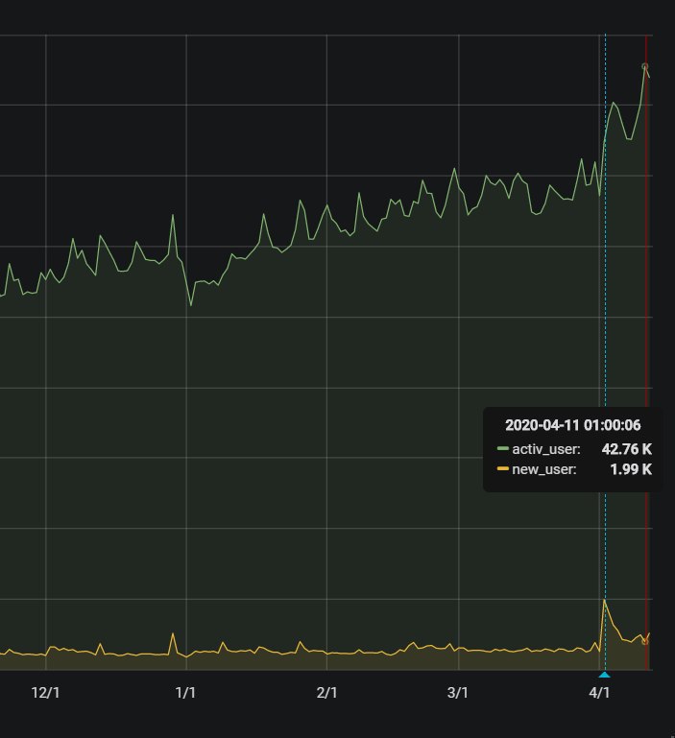Click the tooltip timestamp 2020-04-11 01:00:06
This screenshot has width=675, height=738.
tap(573, 425)
